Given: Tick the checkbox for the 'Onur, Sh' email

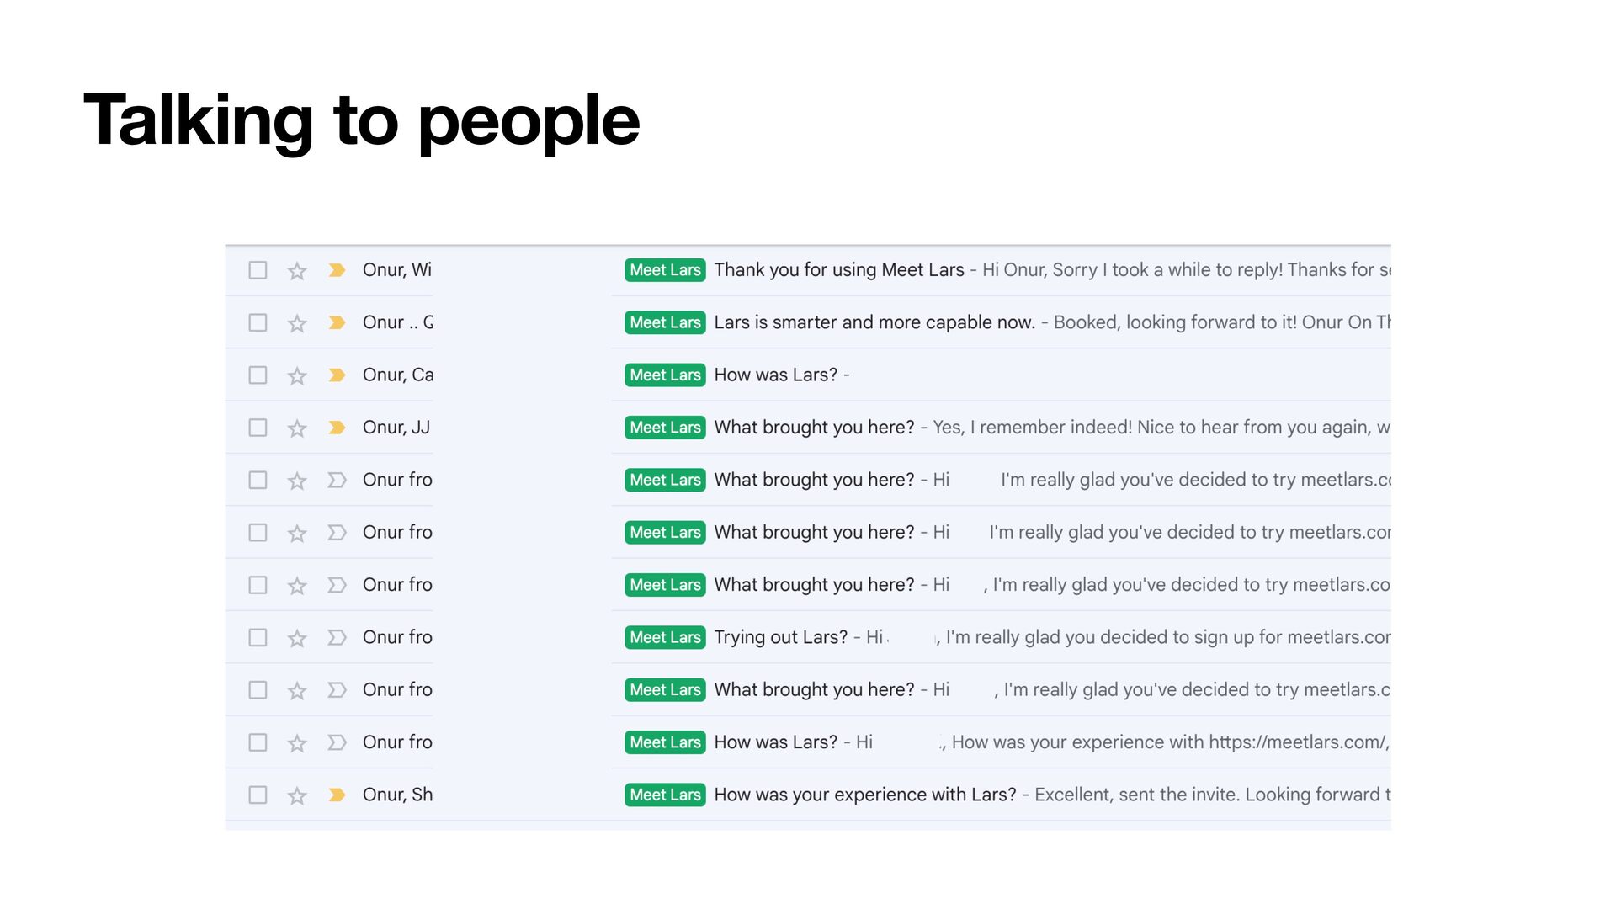Looking at the screenshot, I should pos(258,795).
